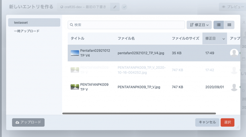Switch to list view icon
This screenshot has width=246, height=137.
pos(219,25)
